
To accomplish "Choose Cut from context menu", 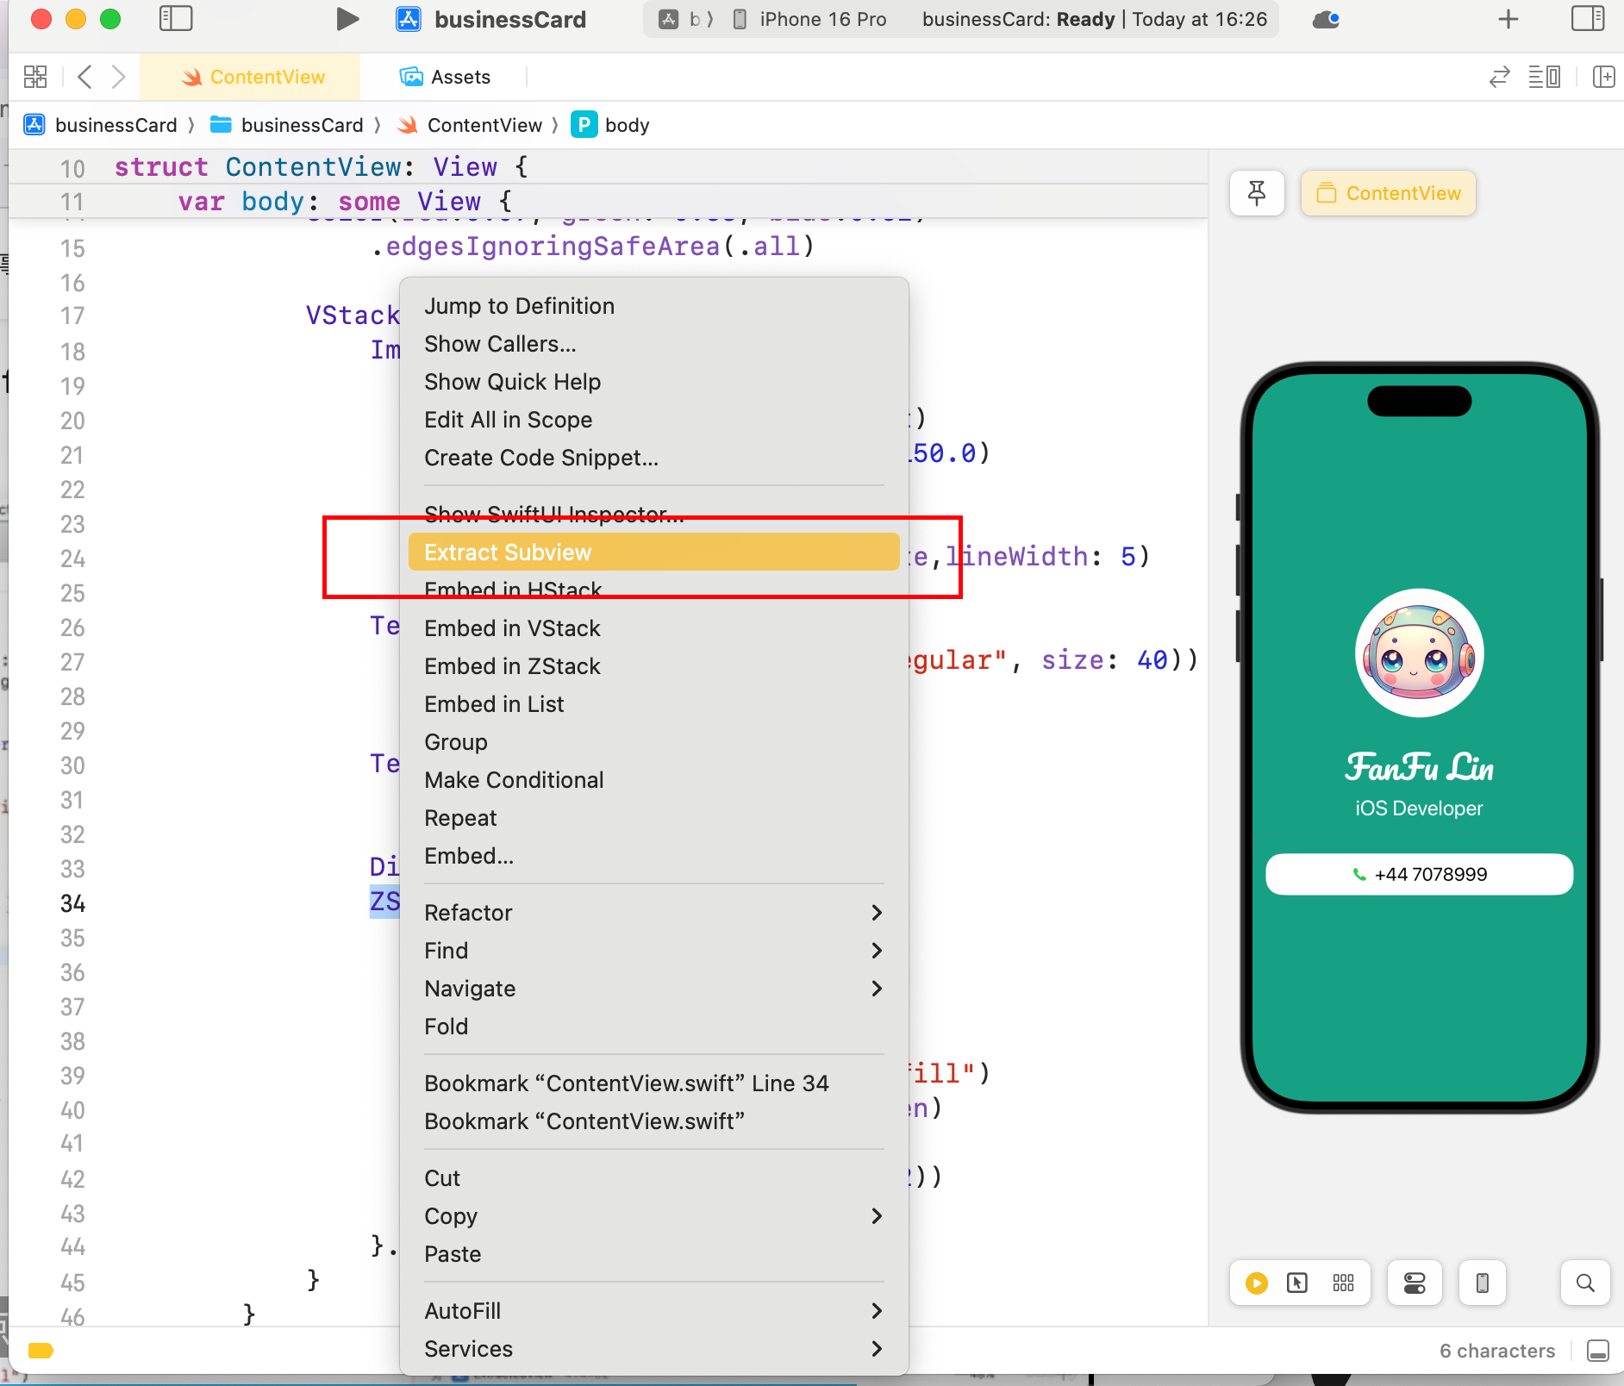I will (x=654, y=1178).
